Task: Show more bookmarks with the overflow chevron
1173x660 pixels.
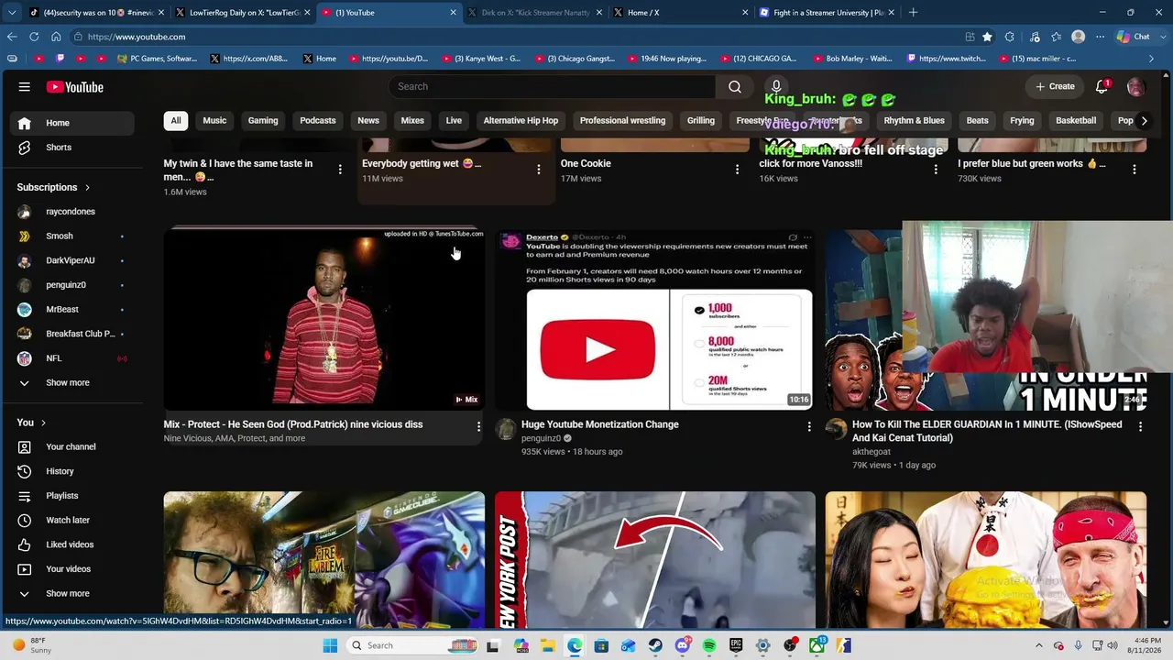Action: point(1152,59)
